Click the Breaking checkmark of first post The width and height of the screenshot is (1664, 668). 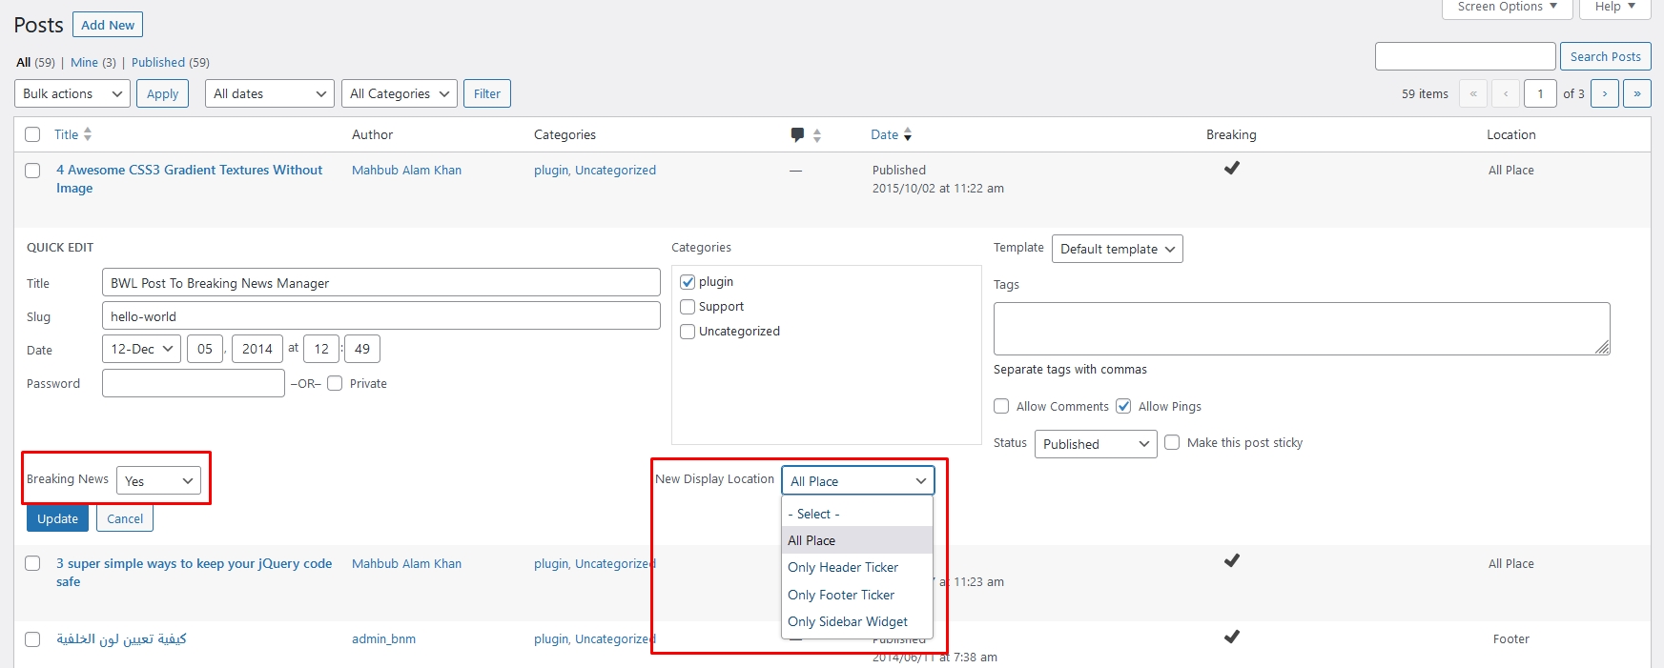1231,169
